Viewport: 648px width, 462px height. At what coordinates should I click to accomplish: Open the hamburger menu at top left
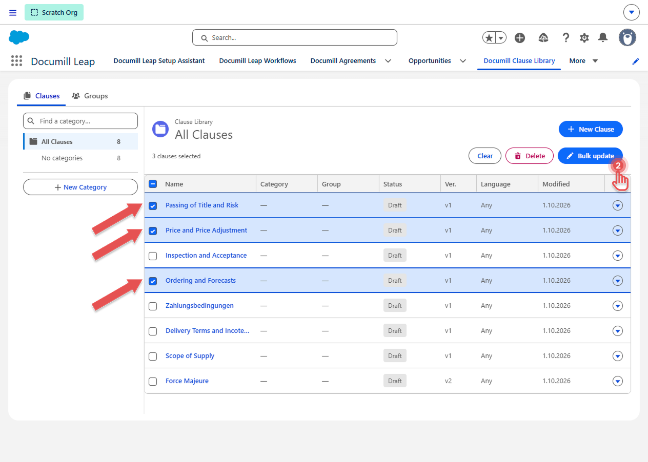pos(13,12)
